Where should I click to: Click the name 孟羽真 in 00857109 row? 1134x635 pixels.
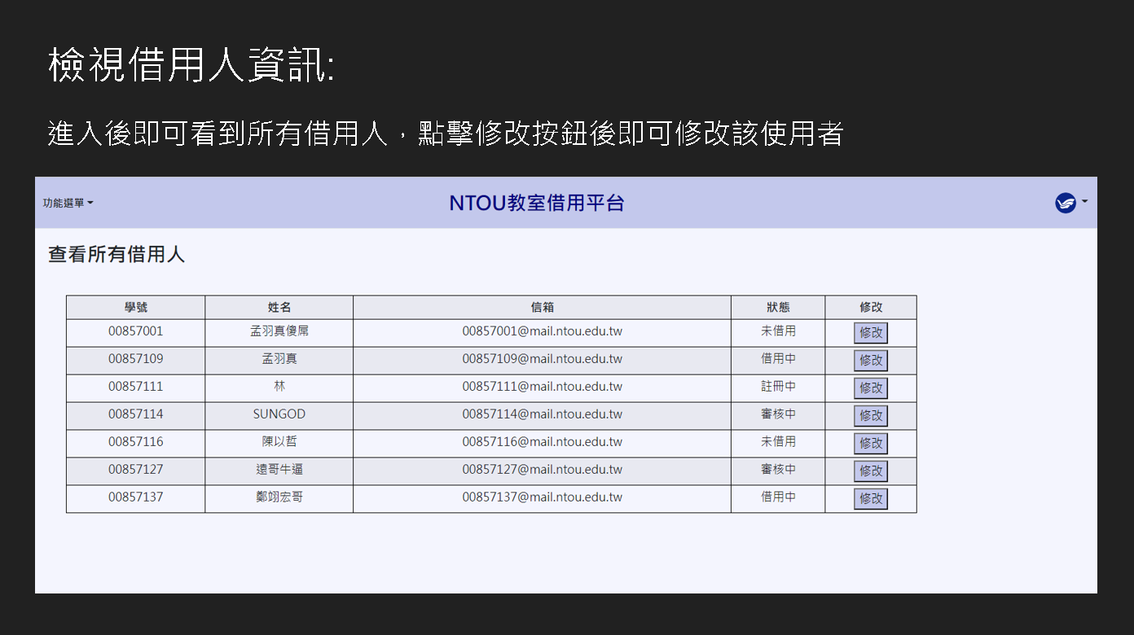pos(279,359)
